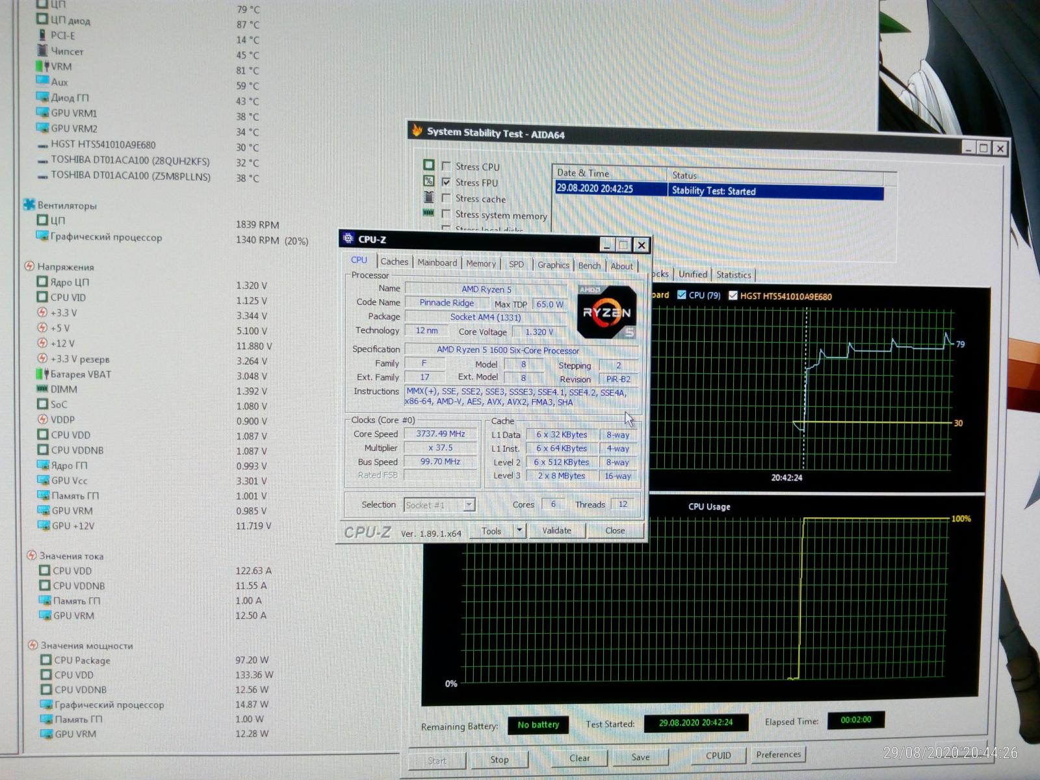Click the GPU VRM1 sensor icon
Screen dimensions: 1040x780
pos(42,112)
